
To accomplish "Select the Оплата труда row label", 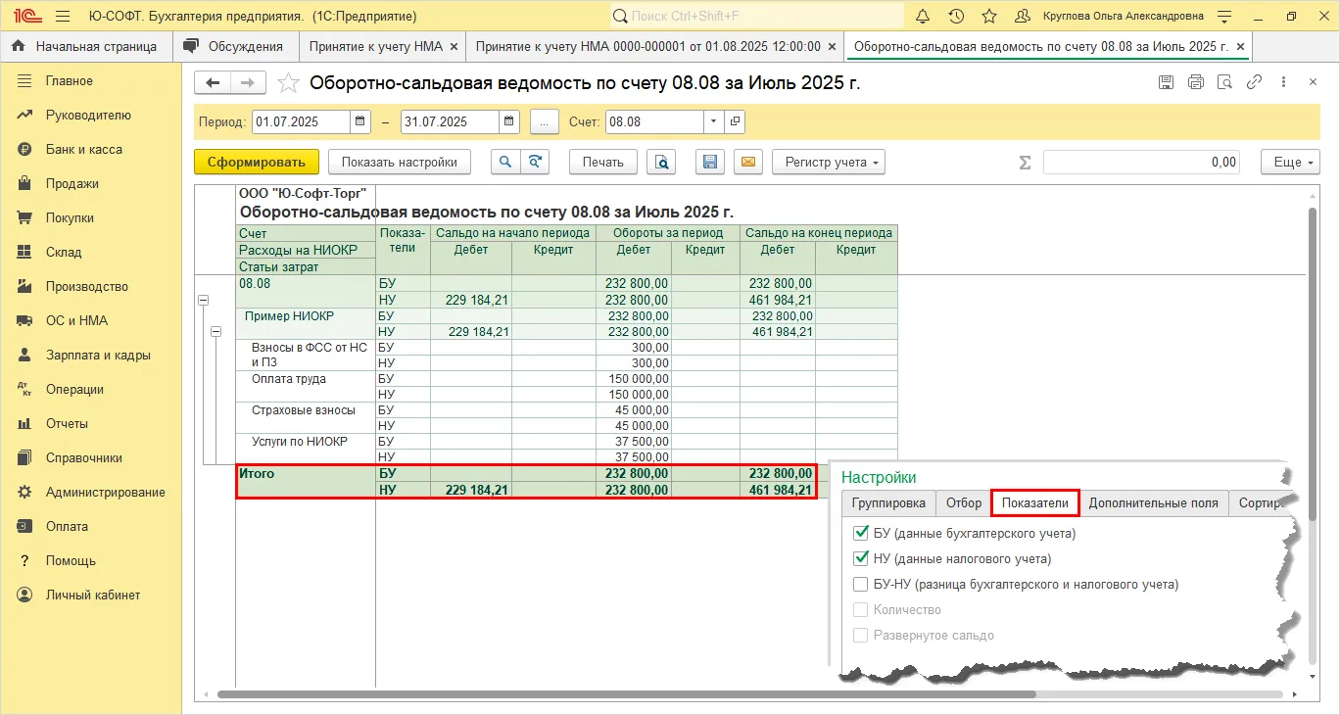I will point(289,378).
